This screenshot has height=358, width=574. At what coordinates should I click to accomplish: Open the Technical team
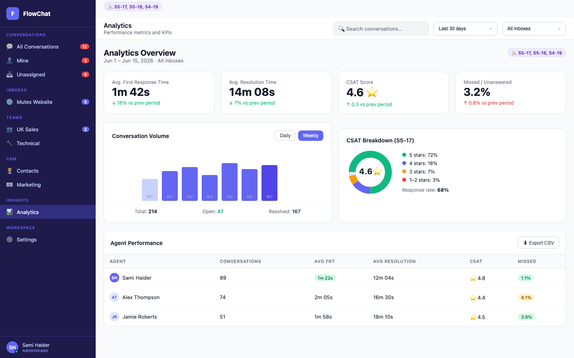[48, 143]
